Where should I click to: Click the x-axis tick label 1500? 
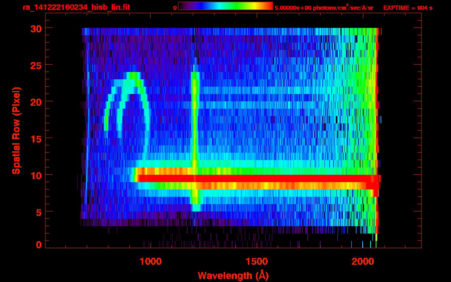pyautogui.click(x=257, y=261)
